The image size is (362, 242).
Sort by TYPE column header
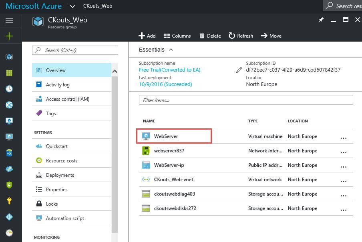point(253,121)
